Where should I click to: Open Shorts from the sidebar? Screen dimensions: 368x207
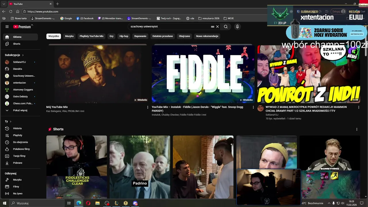click(20, 44)
